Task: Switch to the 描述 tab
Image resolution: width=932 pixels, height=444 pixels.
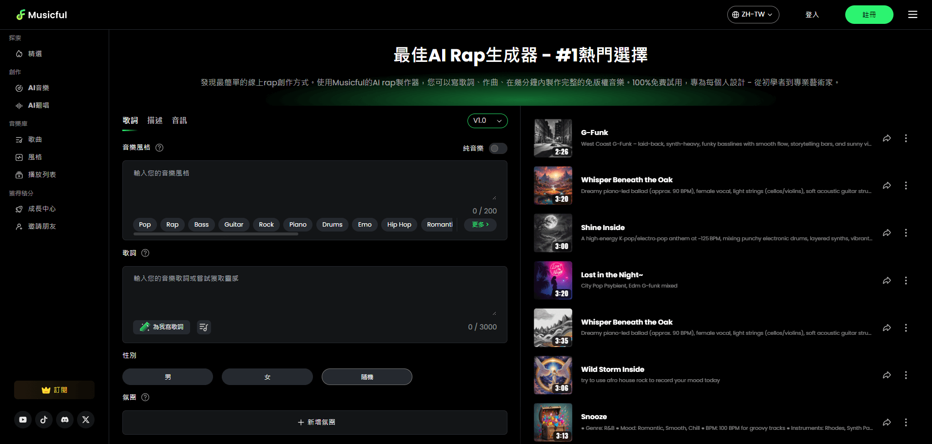Action: pos(155,120)
